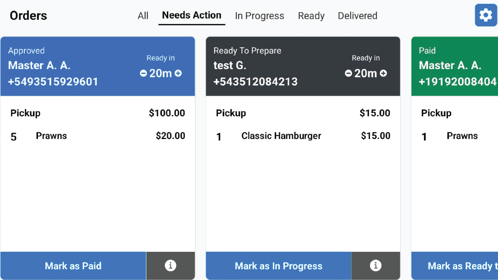This screenshot has width=498, height=280.
Task: Show the Ready orders tab
Action: click(x=311, y=16)
